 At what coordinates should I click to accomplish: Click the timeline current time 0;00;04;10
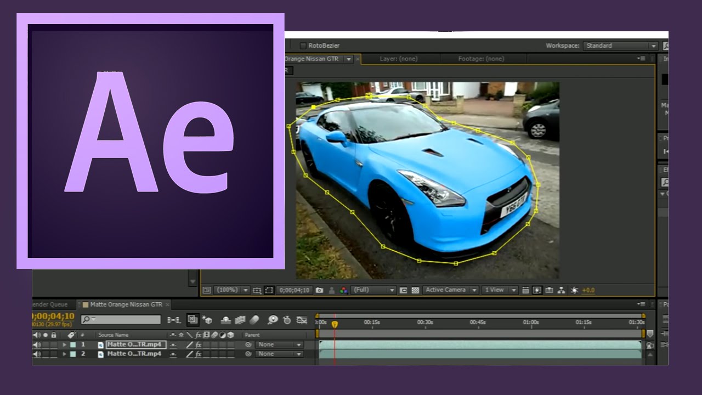pyautogui.click(x=54, y=317)
